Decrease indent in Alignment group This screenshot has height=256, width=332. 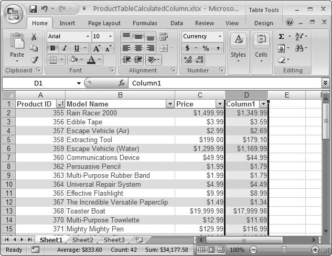126,60
